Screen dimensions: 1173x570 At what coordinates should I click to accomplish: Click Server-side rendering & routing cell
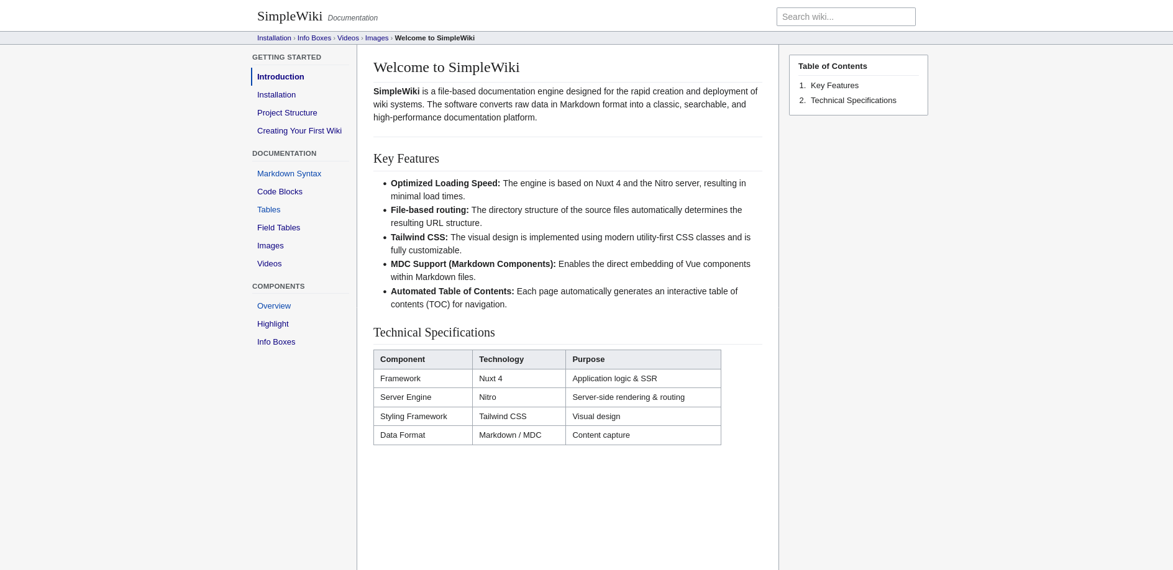[643, 397]
